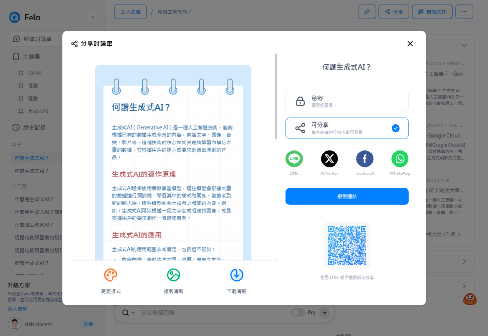Collapse the sidebar with the arrow icon

(x=92, y=18)
